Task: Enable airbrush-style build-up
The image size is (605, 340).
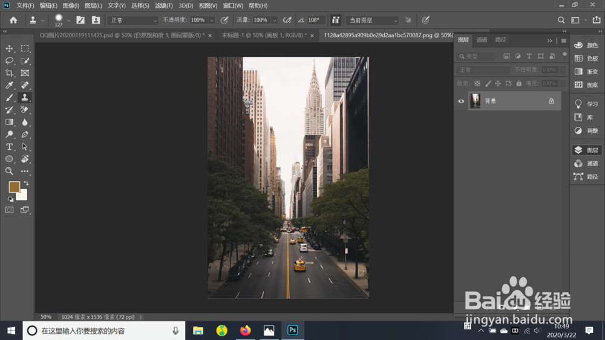Action: click(x=287, y=20)
